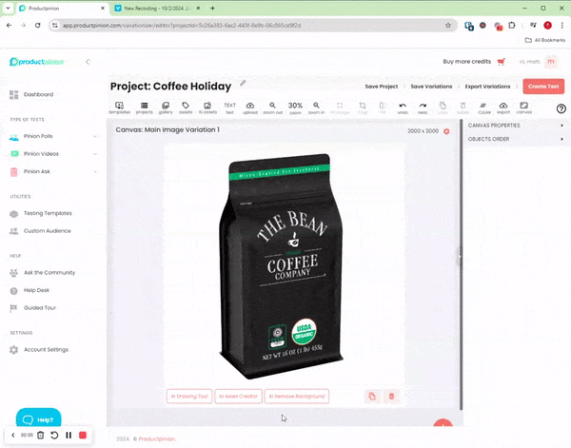
Task: Duplicate canvas using copy icon below image
Action: (x=372, y=396)
